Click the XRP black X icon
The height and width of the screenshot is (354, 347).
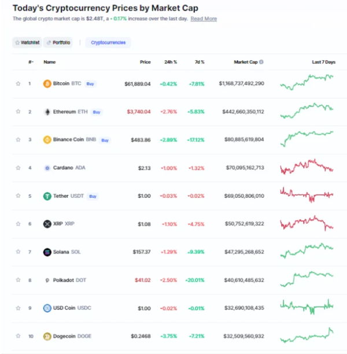pos(47,224)
